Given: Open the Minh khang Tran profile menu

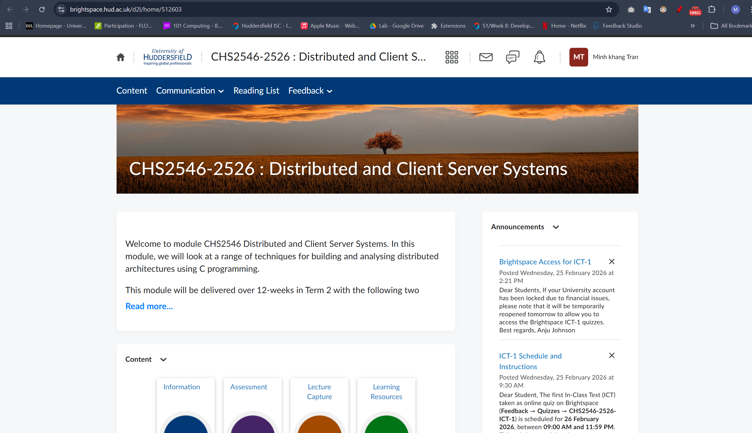Looking at the screenshot, I should [x=603, y=57].
